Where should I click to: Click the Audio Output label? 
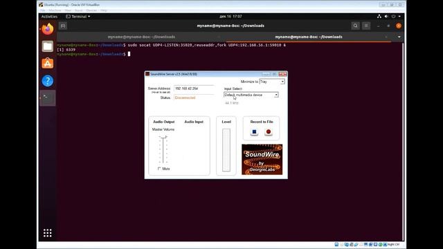point(164,122)
